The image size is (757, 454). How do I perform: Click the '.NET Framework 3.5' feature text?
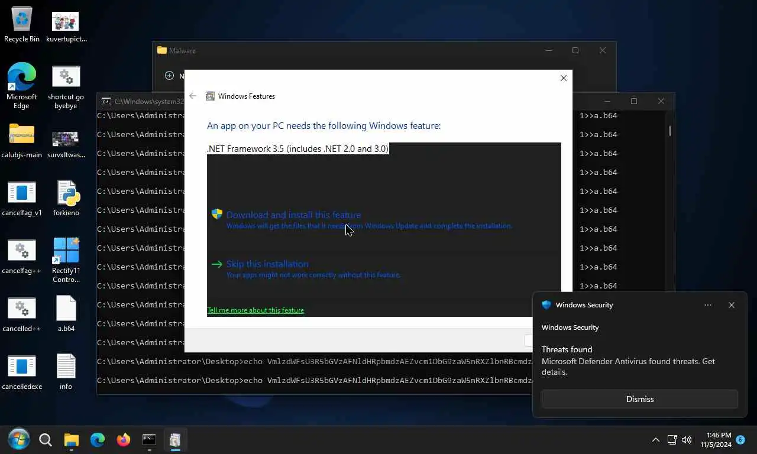[298, 149]
